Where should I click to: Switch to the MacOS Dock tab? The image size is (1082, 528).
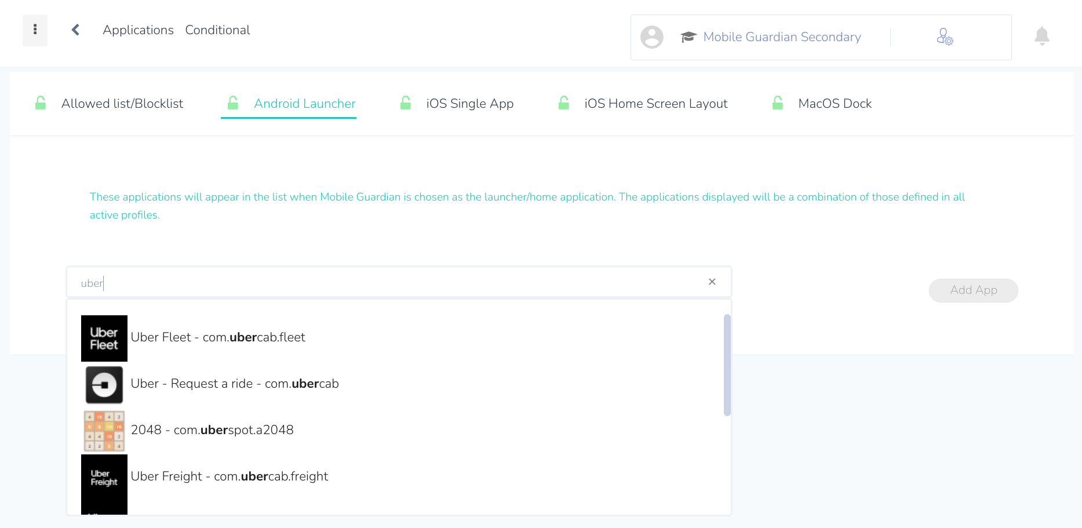835,104
